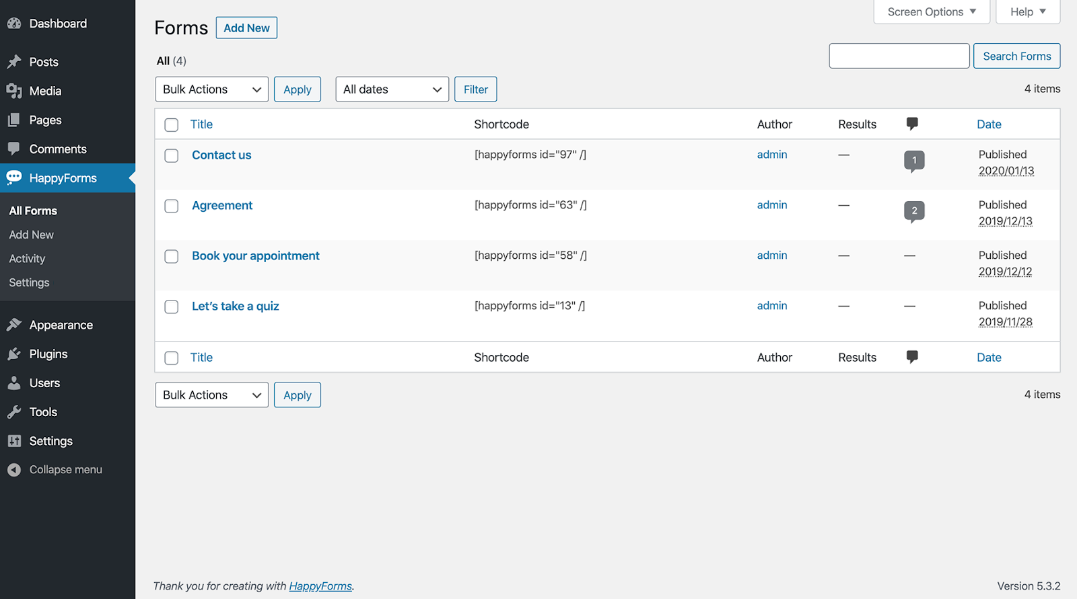Screen dimensions: 1077x599
Task: Go to All Forms submenu
Action: point(33,211)
